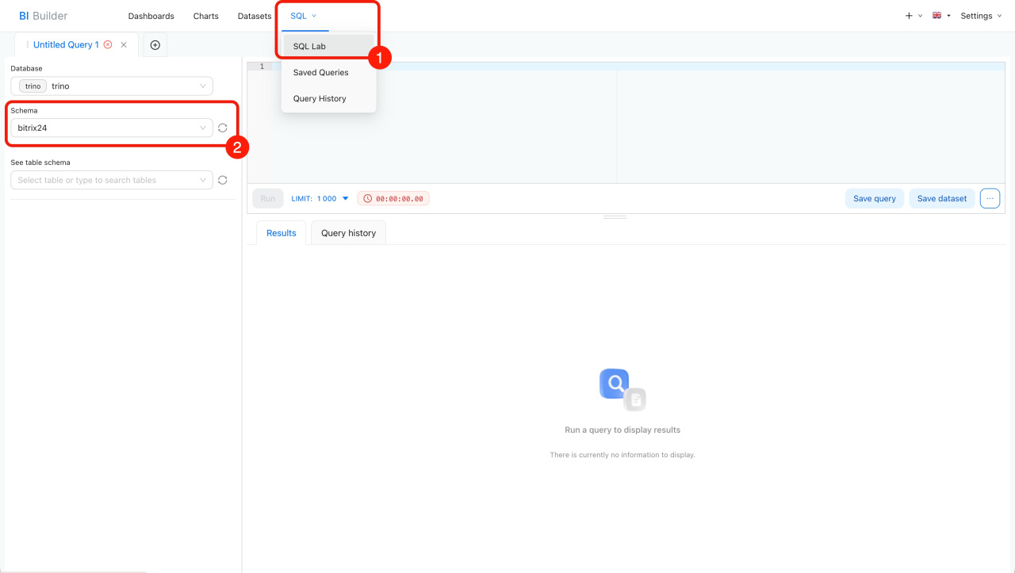Open the language flag selector
This screenshot has width=1015, height=573.
point(941,16)
